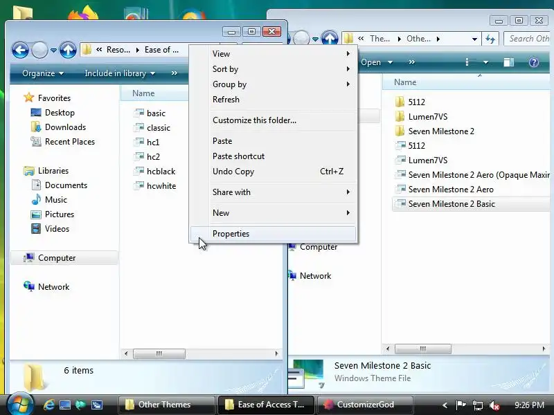
Task: Click the horizontal scrollbar thumb in Ease of Access window
Action: 159,353
